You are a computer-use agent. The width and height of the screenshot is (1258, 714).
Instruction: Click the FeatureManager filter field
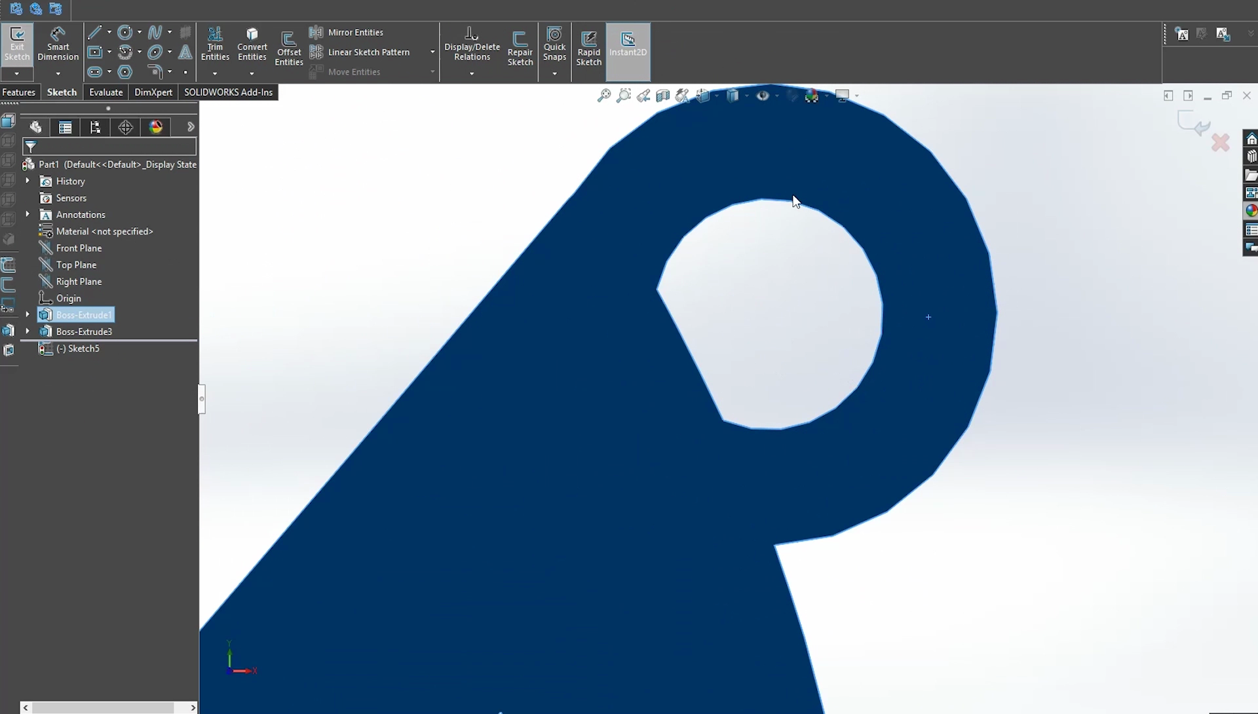(x=109, y=146)
